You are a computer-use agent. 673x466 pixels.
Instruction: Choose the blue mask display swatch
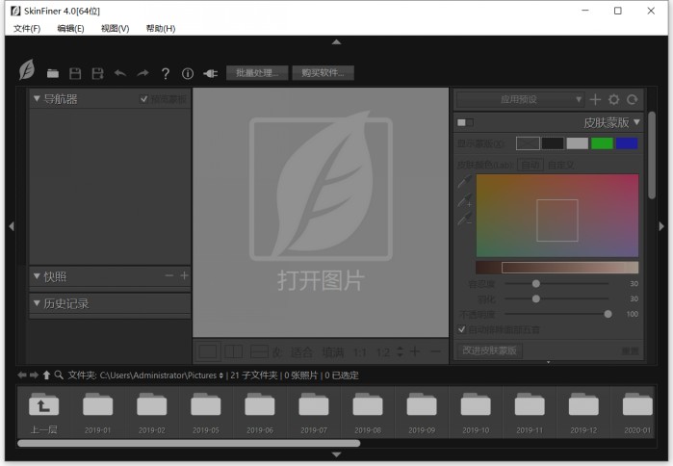pos(627,143)
